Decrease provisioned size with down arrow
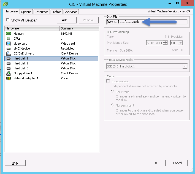This screenshot has width=195, height=174. click(165, 44)
